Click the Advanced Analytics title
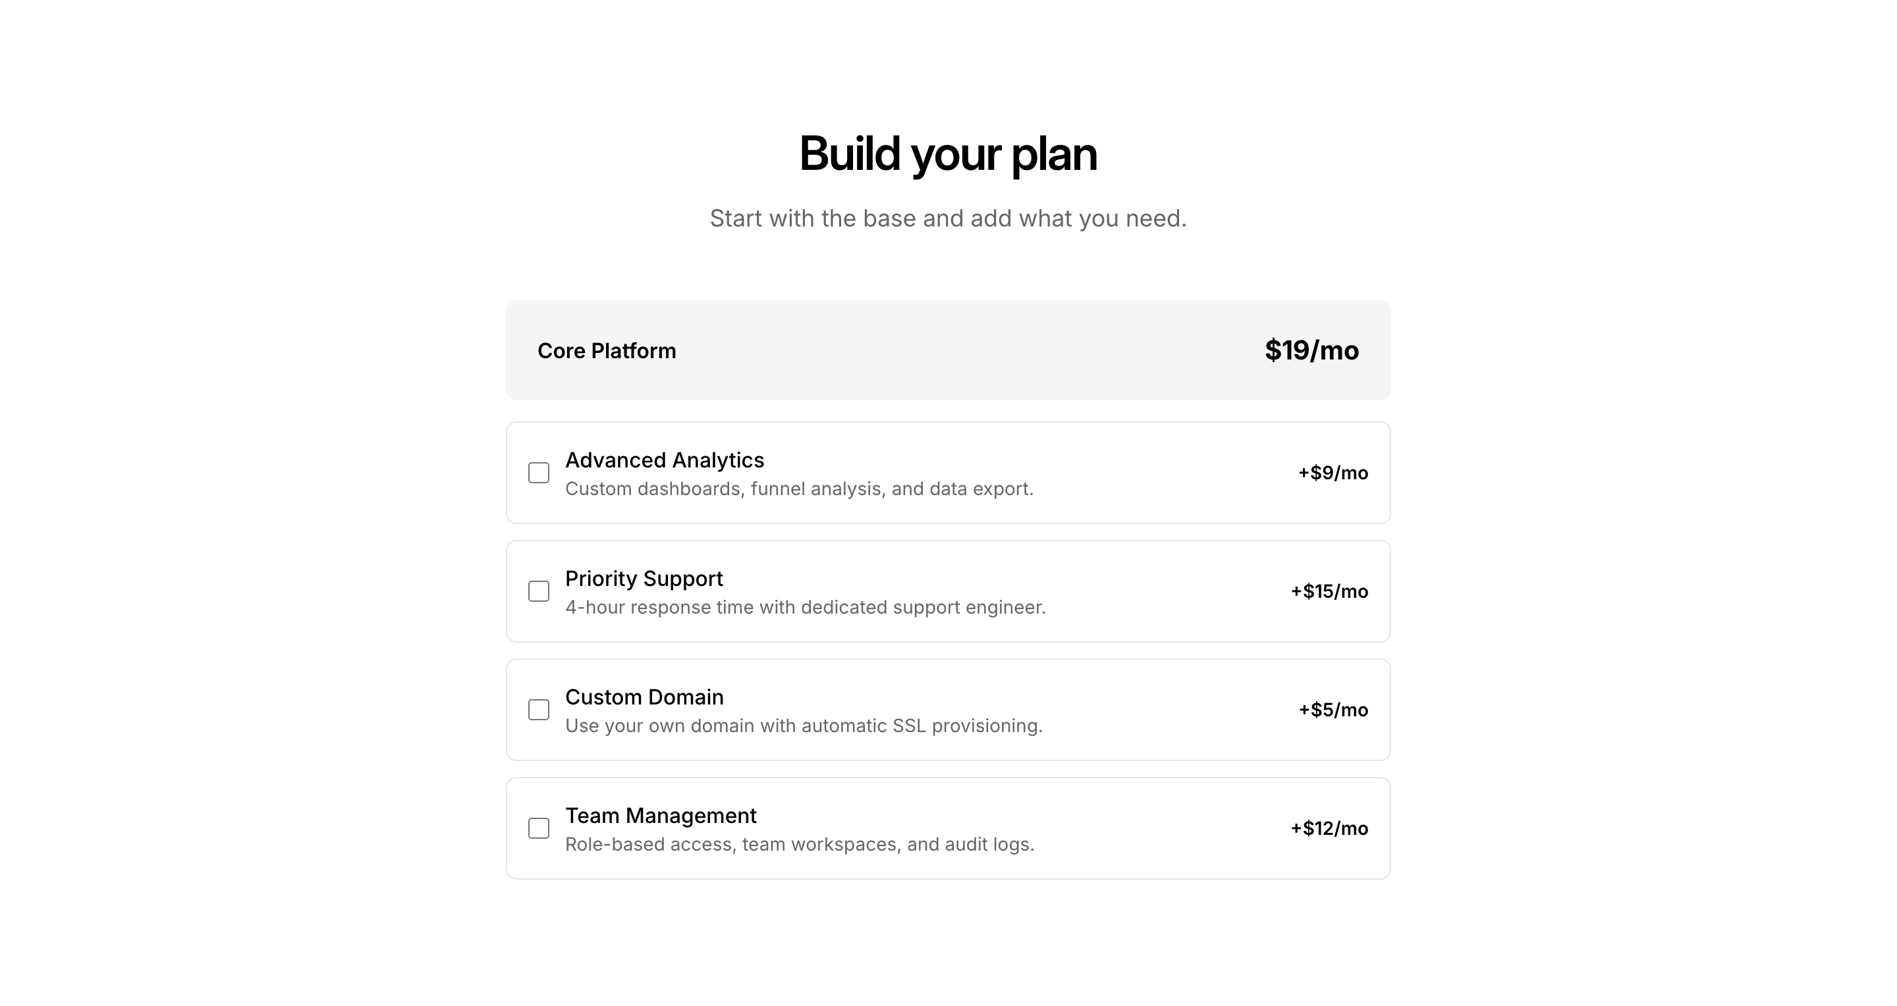1897x1006 pixels. [x=664, y=460]
